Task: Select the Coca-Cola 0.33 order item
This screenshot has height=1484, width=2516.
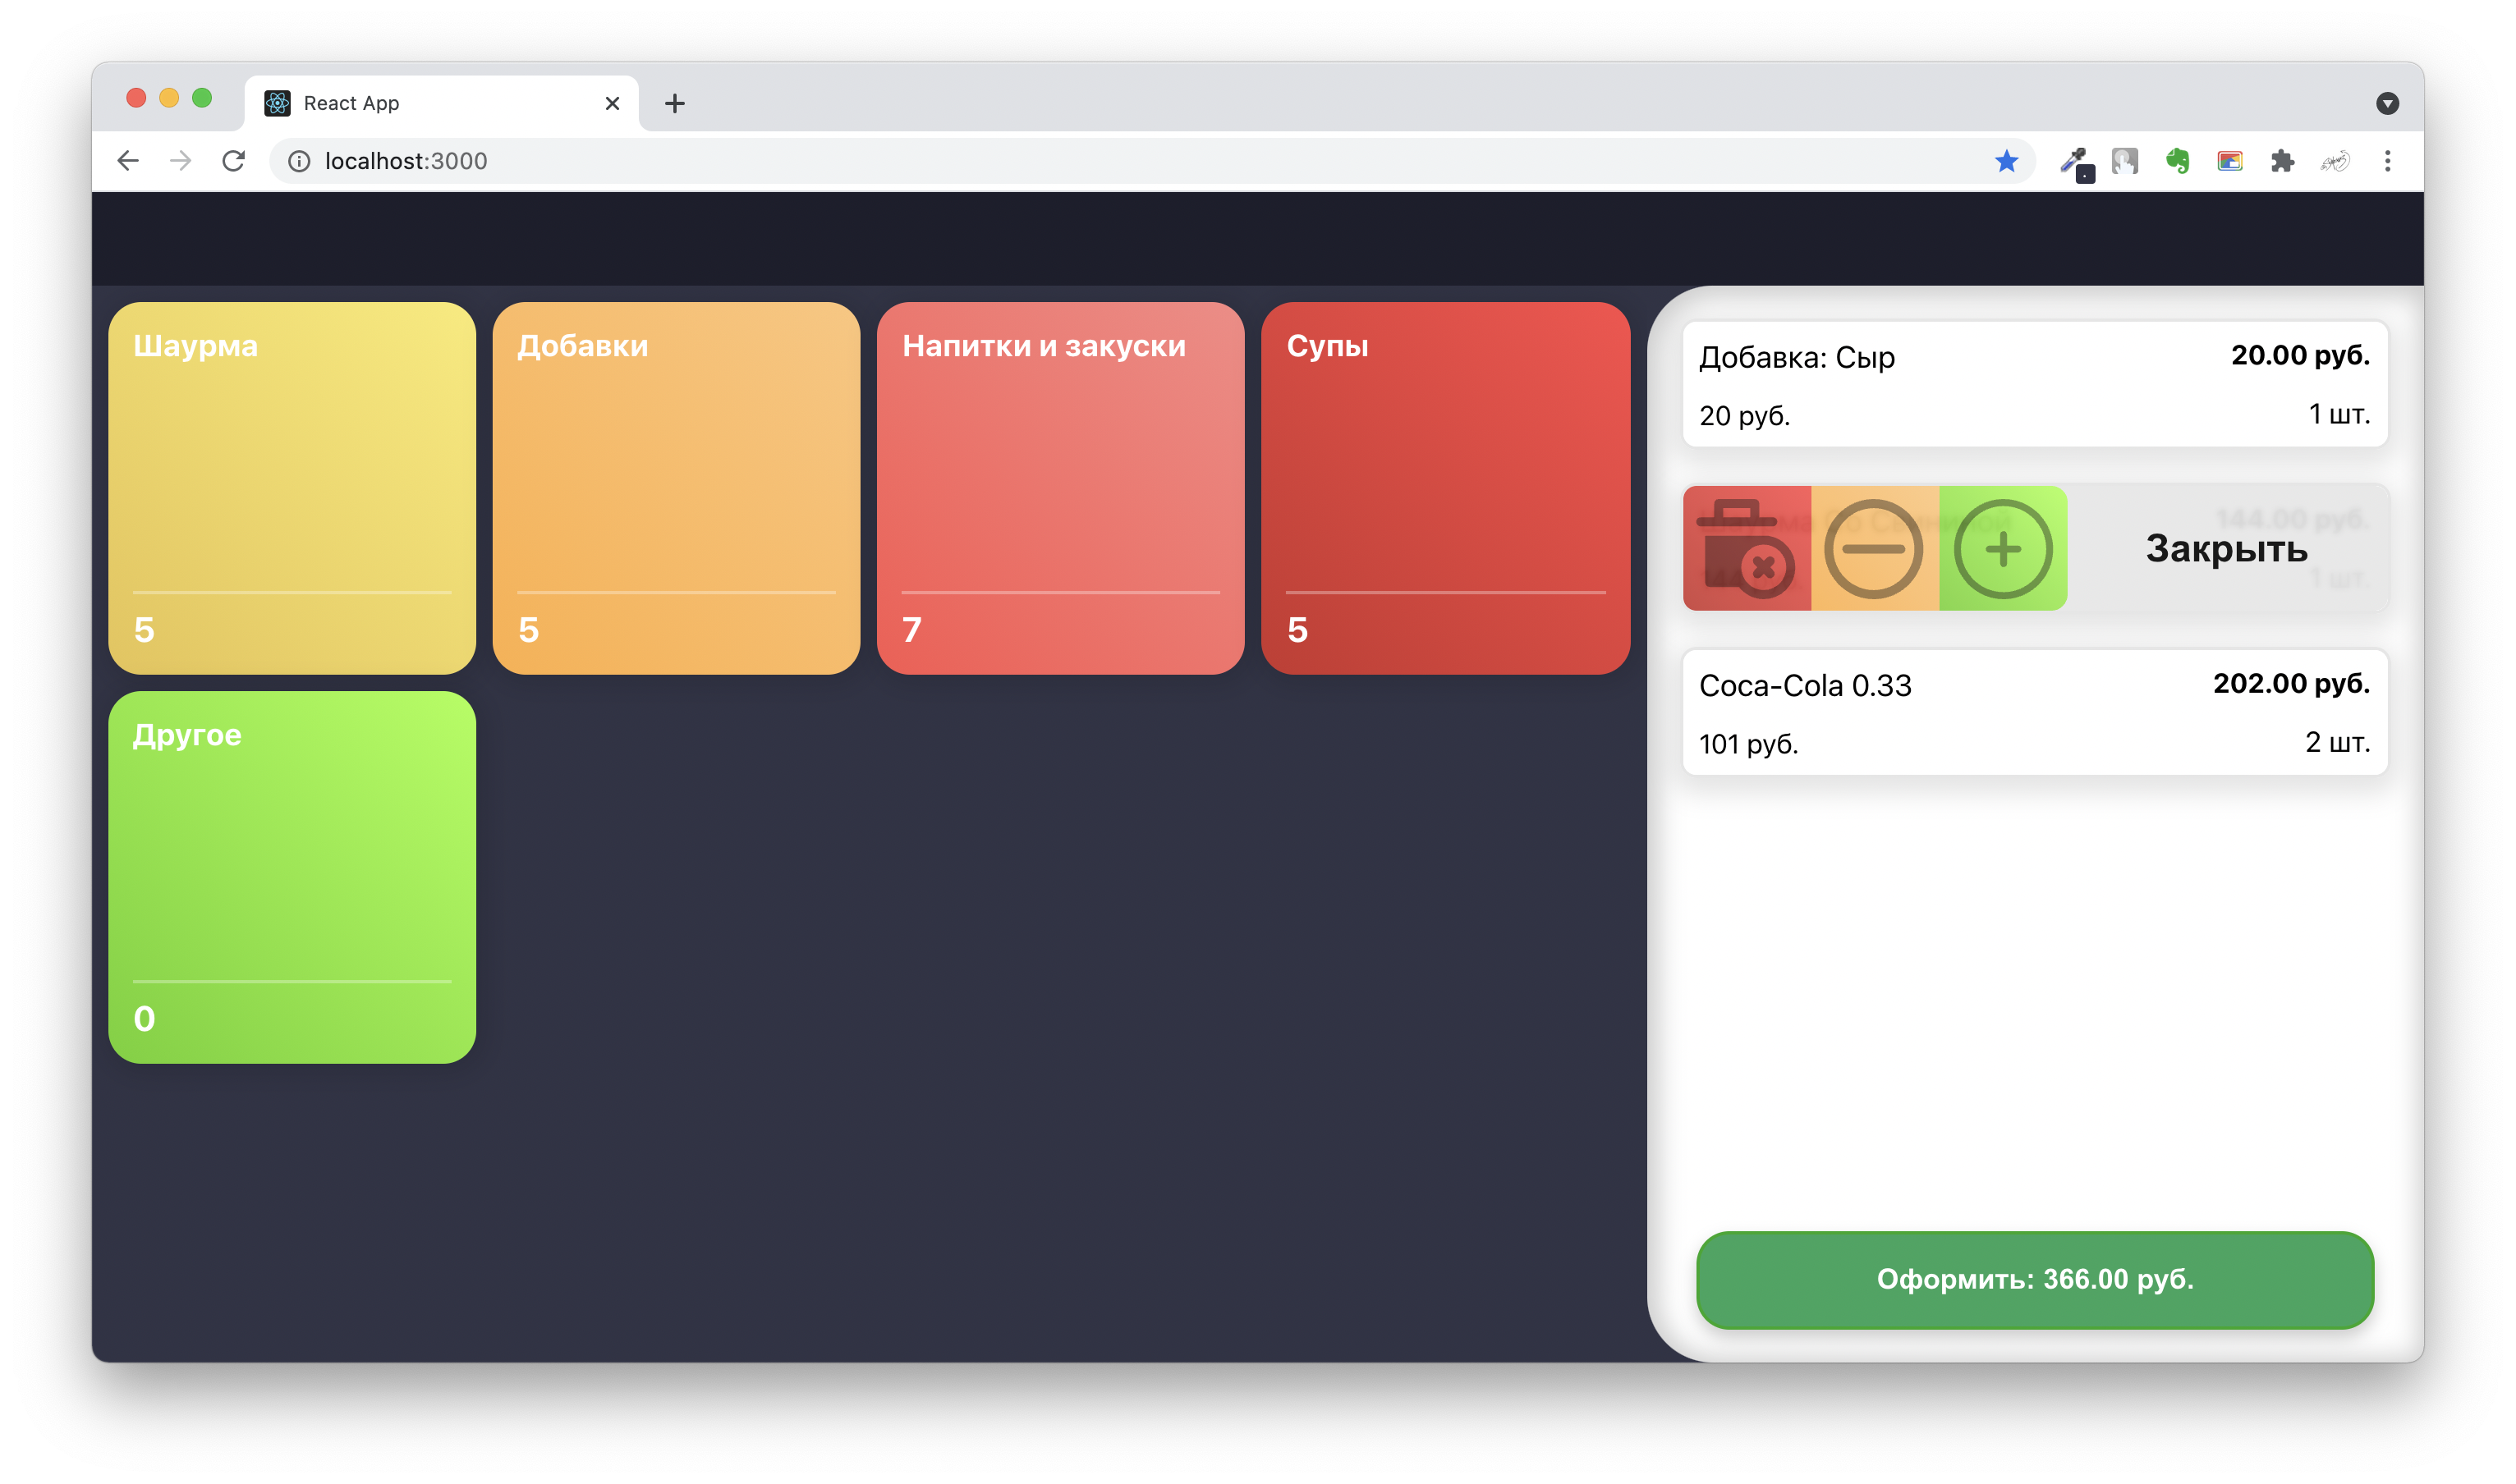Action: pos(2035,712)
